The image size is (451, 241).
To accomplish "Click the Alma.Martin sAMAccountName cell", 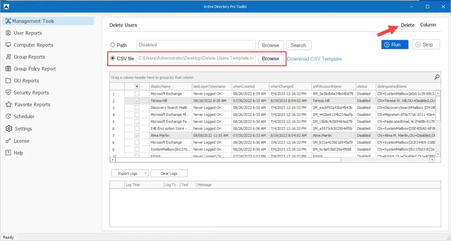I will click(x=334, y=135).
